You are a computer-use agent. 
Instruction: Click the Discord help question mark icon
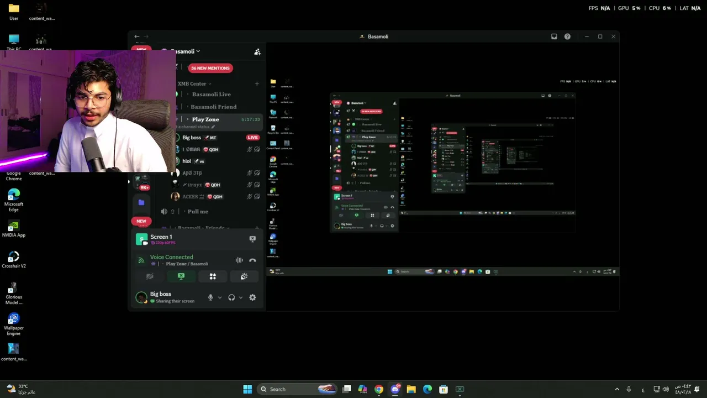(x=567, y=36)
